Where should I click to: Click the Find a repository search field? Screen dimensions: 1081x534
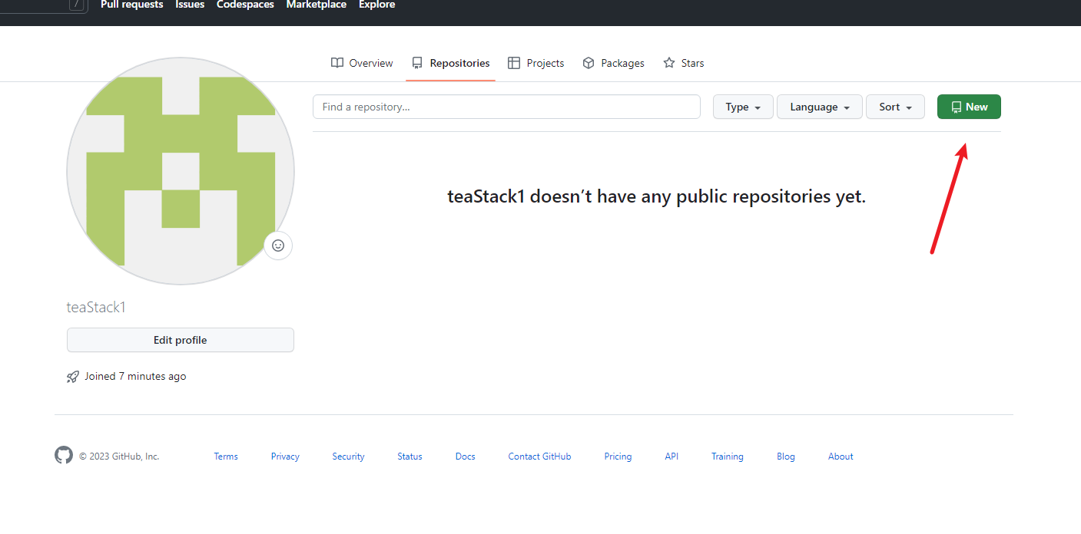coord(506,107)
